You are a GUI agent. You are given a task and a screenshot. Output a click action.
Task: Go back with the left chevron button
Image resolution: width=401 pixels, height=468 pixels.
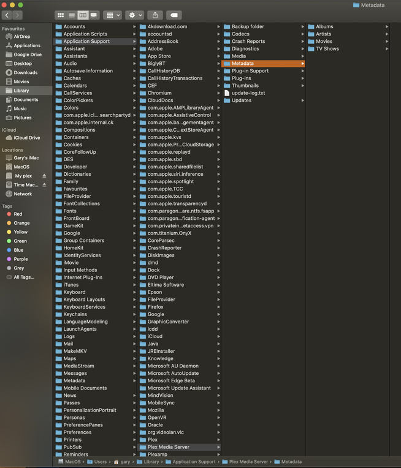[x=7, y=15]
